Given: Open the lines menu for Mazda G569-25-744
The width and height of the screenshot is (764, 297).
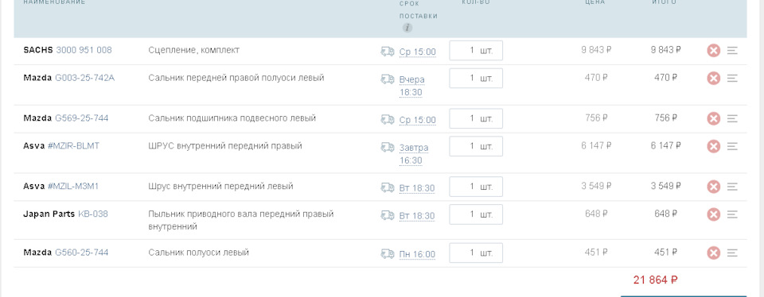Looking at the screenshot, I should [732, 118].
